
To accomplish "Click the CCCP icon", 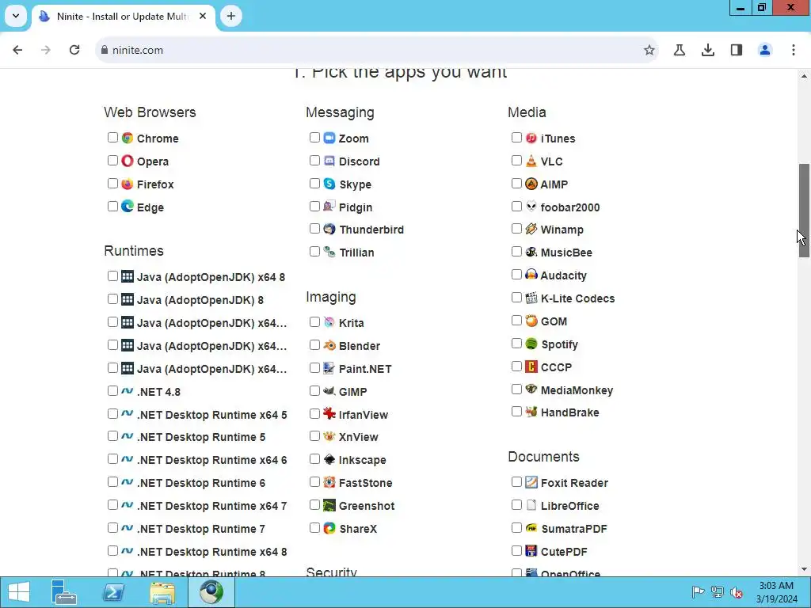I will coord(531,367).
